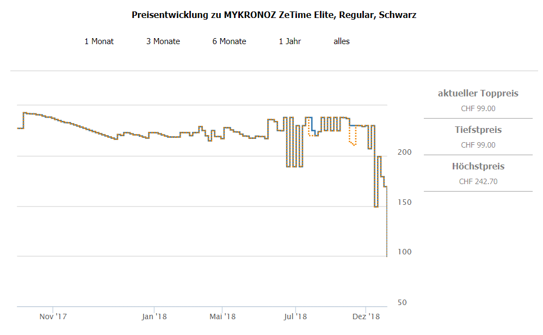
Task: Click the Mai '18 axis label
Action: (x=222, y=316)
